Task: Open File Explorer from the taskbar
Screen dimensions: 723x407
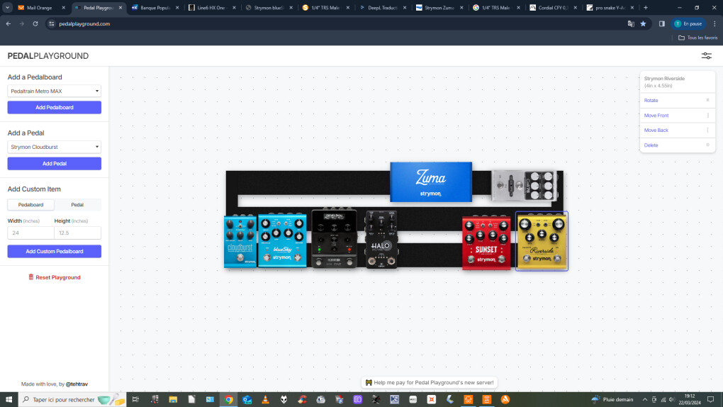Action: coord(173,400)
